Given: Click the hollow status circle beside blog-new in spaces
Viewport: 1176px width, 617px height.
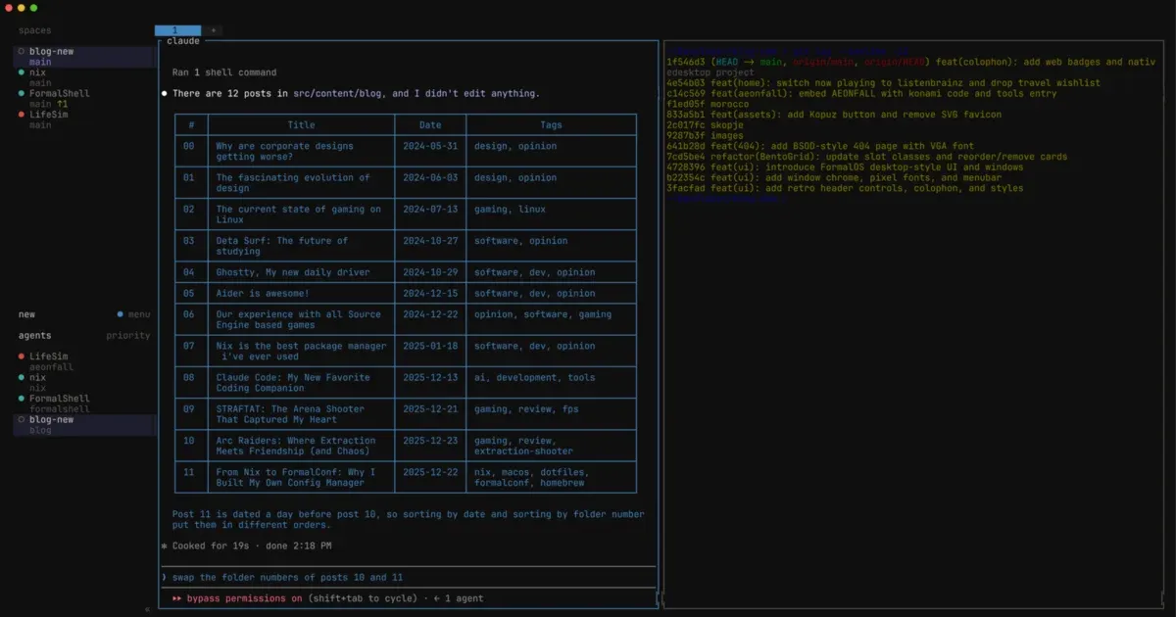Looking at the screenshot, I should (22, 52).
